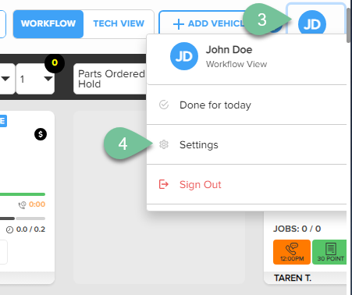Screen dimensions: 352x295
Task: Open the JD user avatar menu
Action: pos(312,23)
